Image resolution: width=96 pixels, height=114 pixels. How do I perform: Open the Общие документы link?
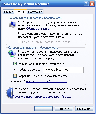[38, 29]
